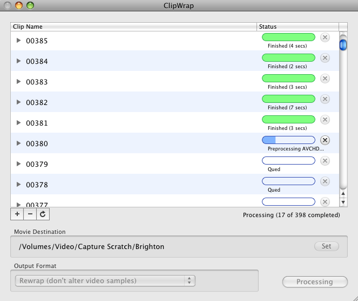Click the scrollbar up arrow
This screenshot has height=301, width=358.
(343, 194)
